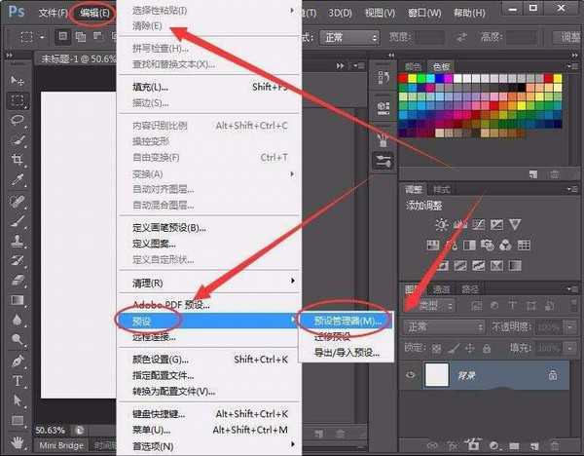
Task: Toggle the lock icon on 背景 layer
Action: click(x=552, y=374)
